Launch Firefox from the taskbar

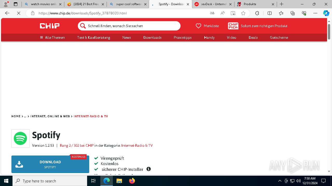132,181
